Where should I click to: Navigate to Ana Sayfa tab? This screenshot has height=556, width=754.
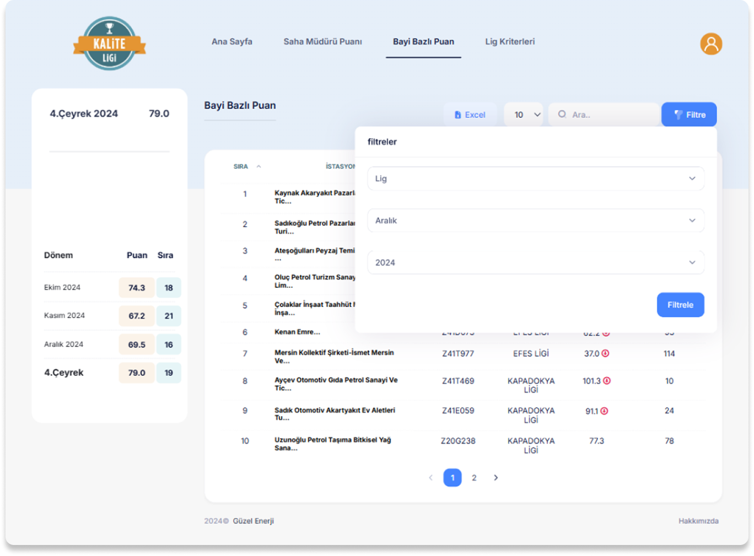(x=232, y=42)
